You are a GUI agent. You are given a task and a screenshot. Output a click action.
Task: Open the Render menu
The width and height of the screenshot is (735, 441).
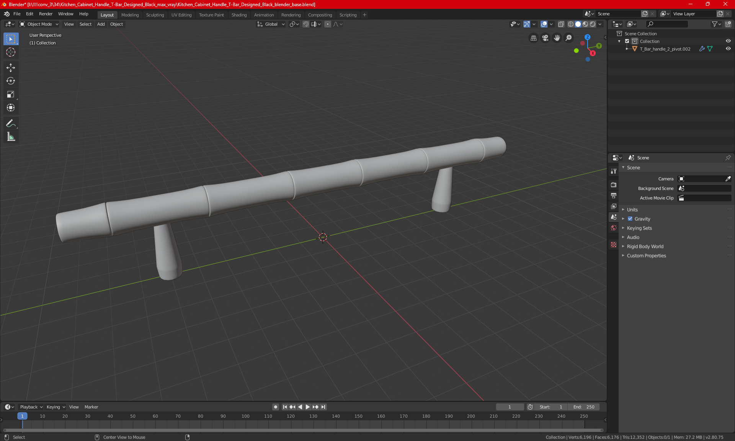[x=46, y=14]
